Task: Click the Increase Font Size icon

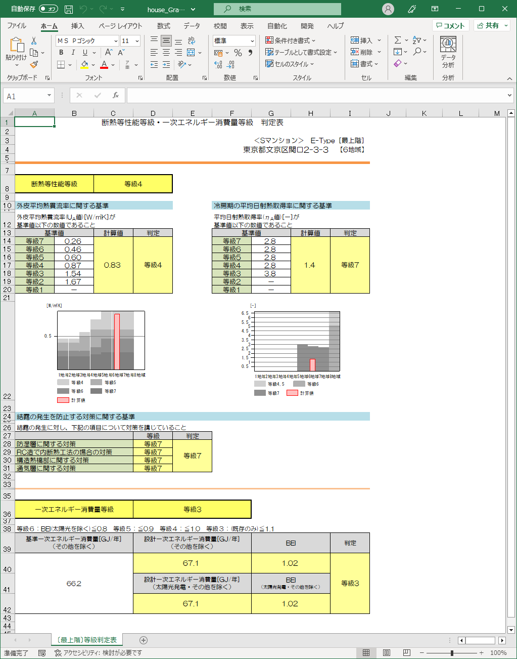Action: pyautogui.click(x=109, y=53)
